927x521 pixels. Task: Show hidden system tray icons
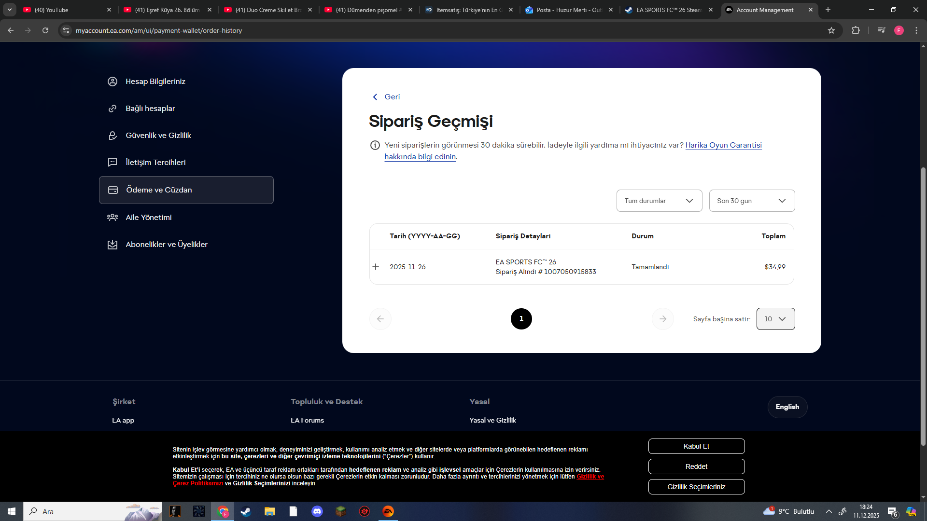829,511
